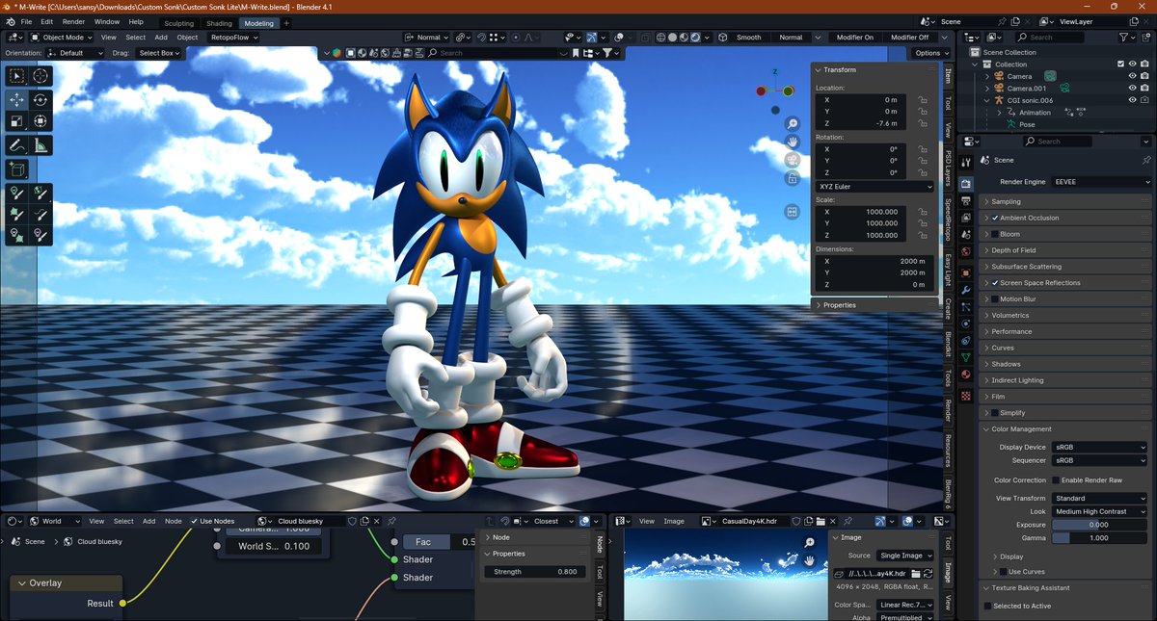
Task: Open the Drag Select Box dropdown
Action: coord(159,53)
